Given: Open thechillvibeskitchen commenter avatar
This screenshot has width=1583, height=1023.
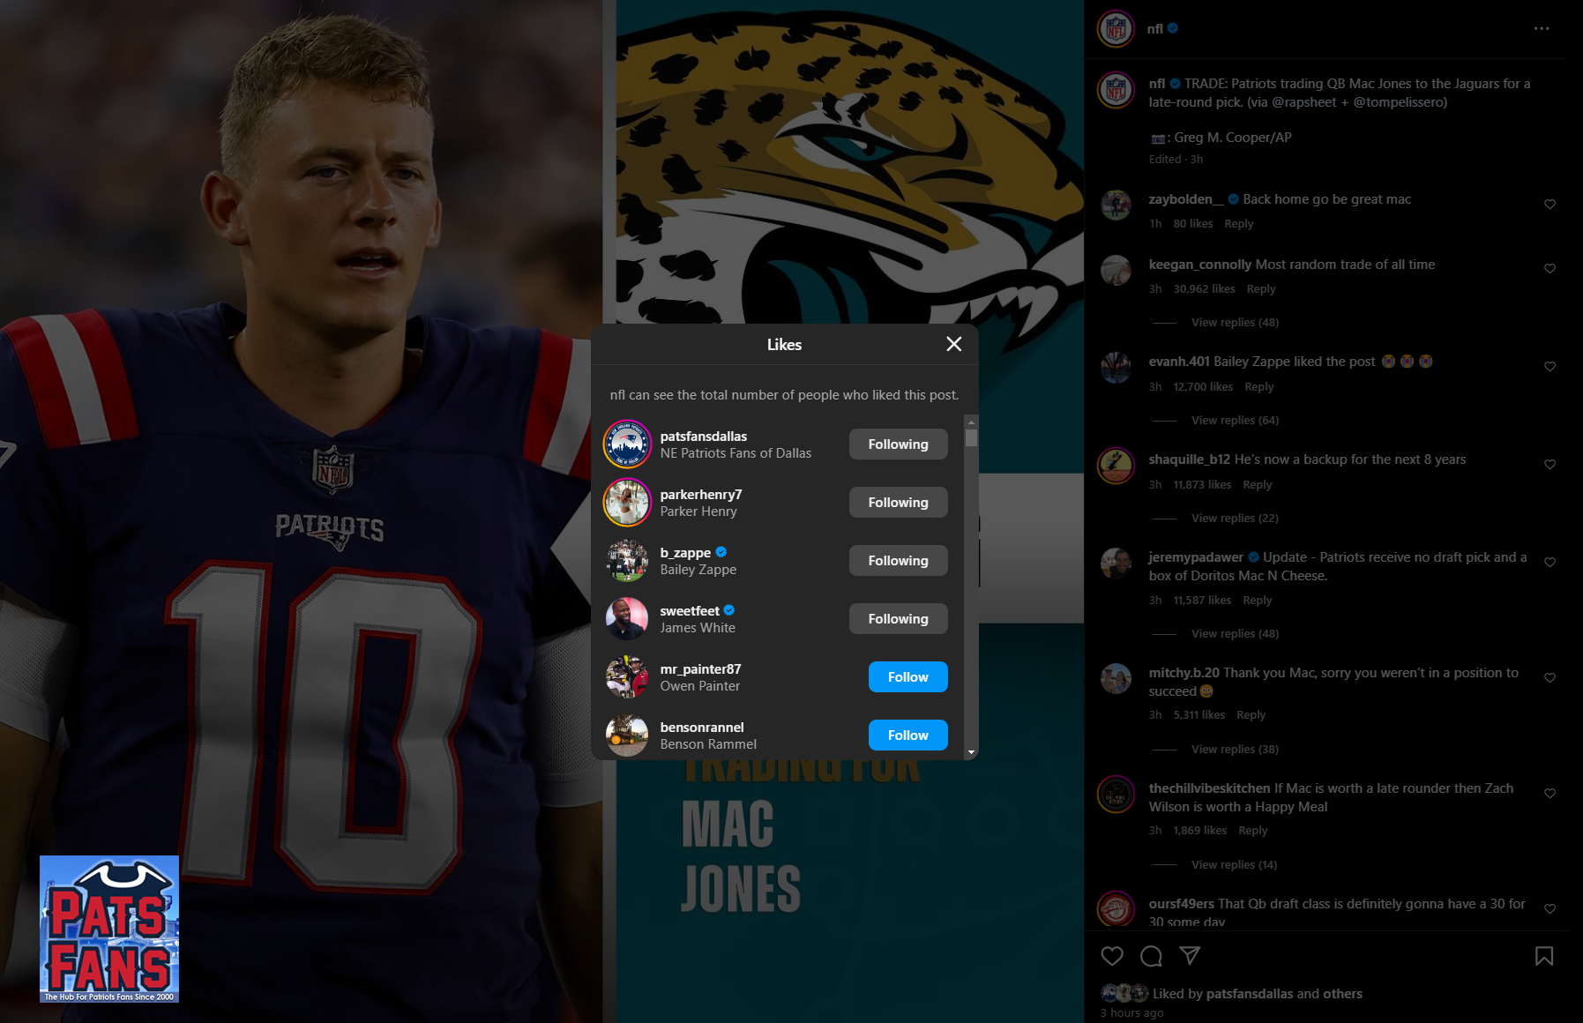Looking at the screenshot, I should tap(1116, 795).
